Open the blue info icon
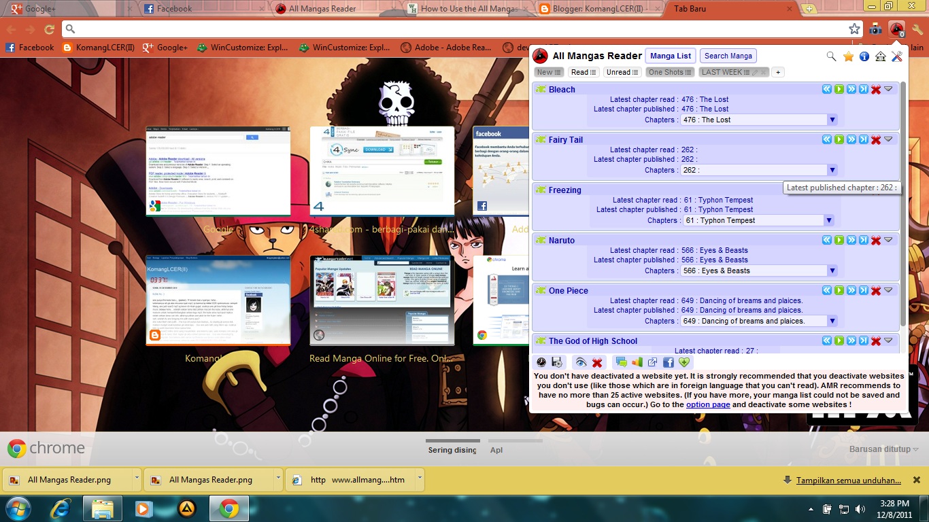This screenshot has height=522, width=929. coord(864,56)
